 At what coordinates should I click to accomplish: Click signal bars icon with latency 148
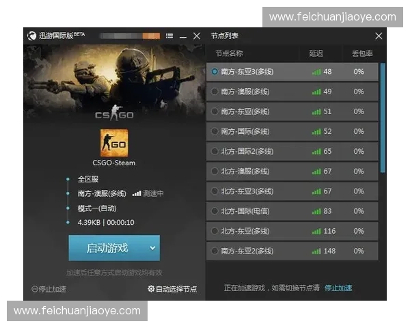[x=316, y=251]
